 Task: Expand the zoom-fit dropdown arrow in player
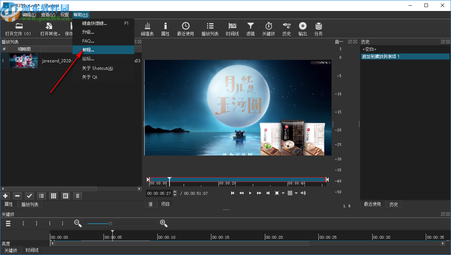[x=283, y=193]
